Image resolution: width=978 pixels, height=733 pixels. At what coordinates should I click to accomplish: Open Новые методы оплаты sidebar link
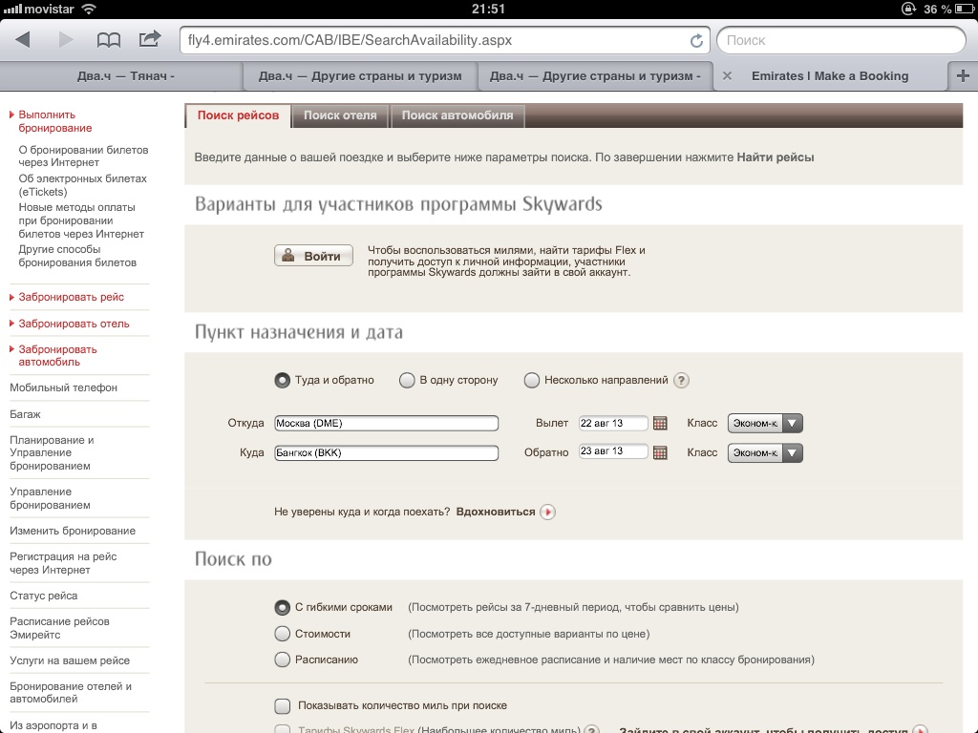(x=81, y=220)
